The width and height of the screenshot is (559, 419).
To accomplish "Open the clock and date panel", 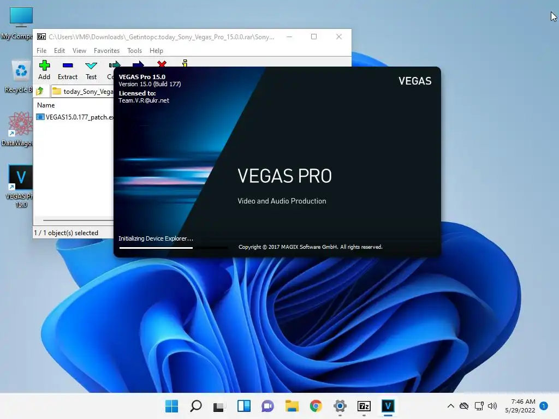I will pos(520,406).
